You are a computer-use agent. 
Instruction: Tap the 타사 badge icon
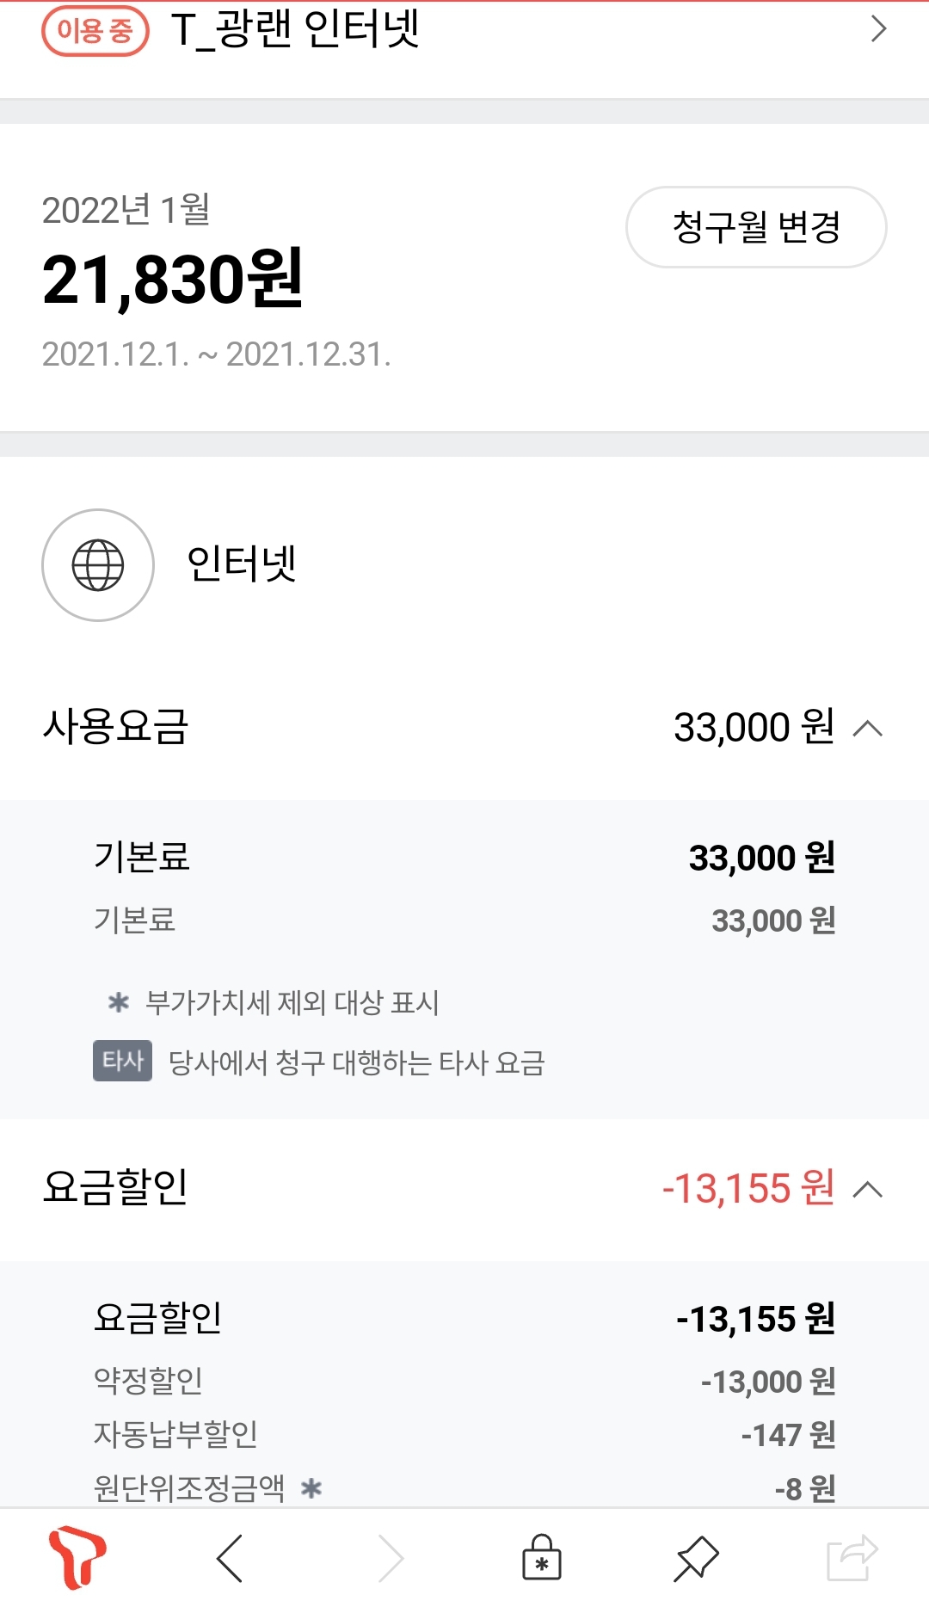122,1061
